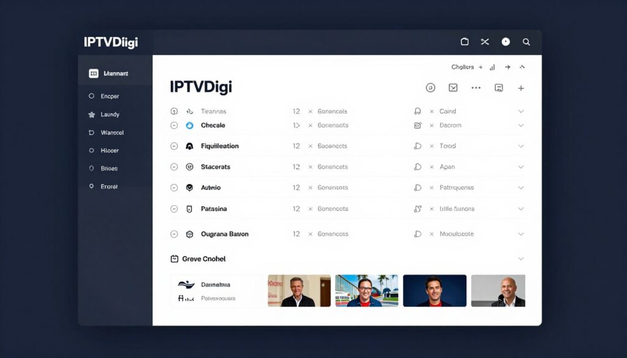Open the ellipsis more-options button
Viewport: 627px width, 358px height.
tap(476, 88)
